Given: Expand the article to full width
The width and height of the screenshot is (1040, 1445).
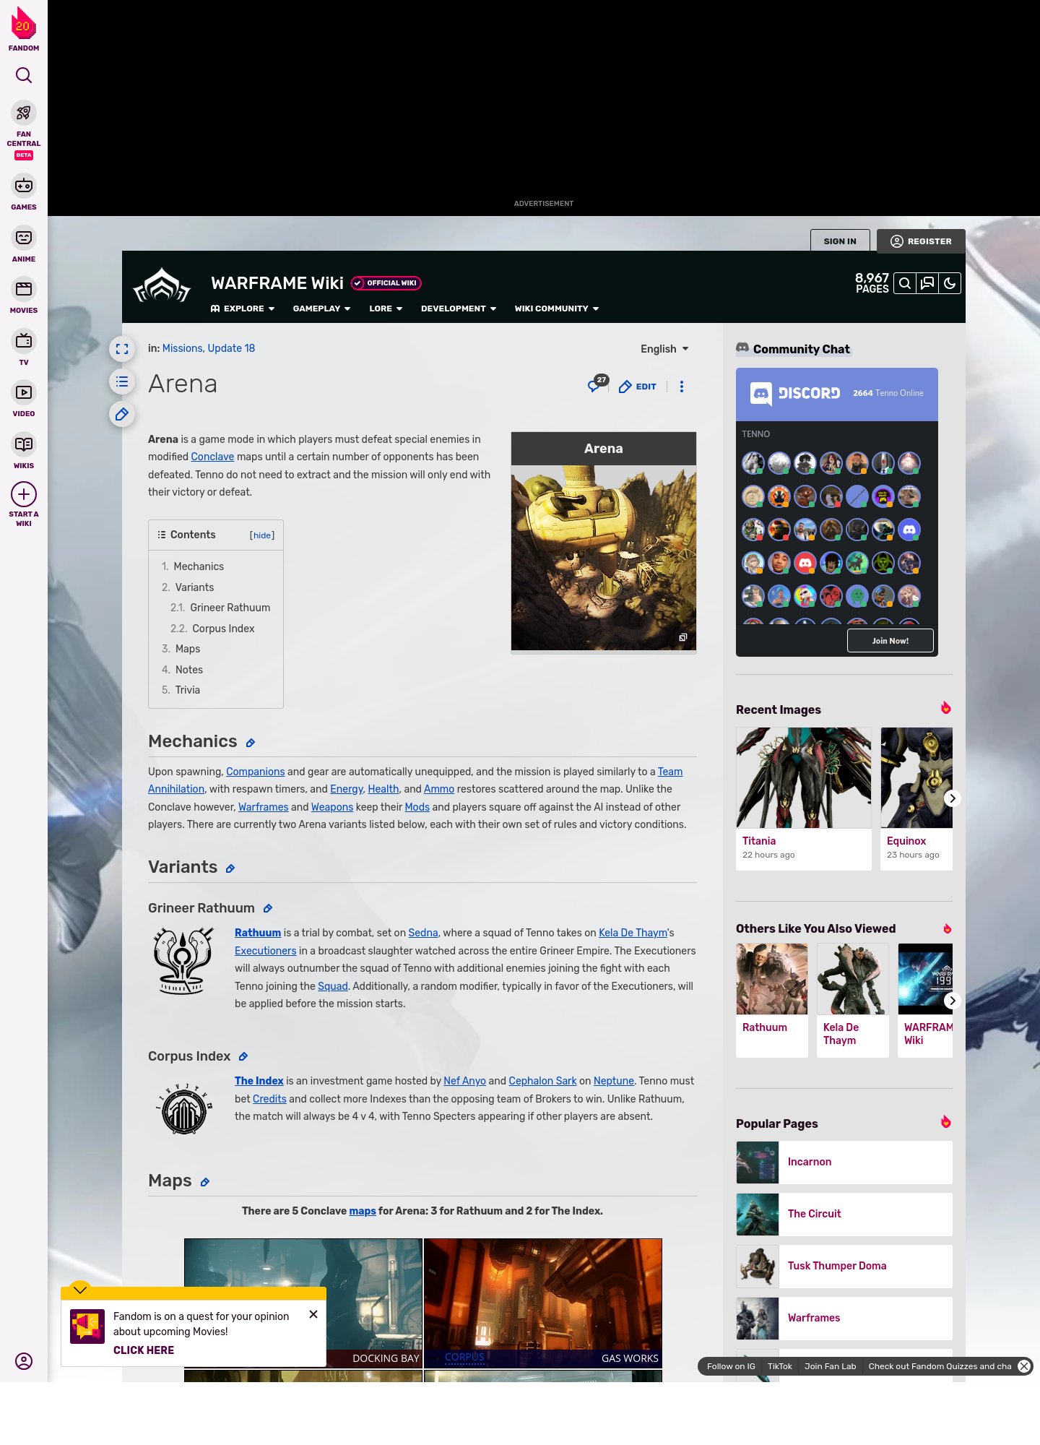Looking at the screenshot, I should tap(122, 349).
